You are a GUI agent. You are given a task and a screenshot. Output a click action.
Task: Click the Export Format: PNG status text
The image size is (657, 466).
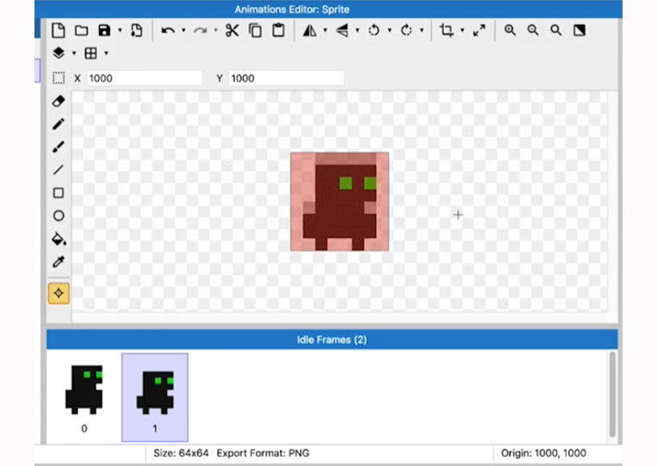(263, 453)
